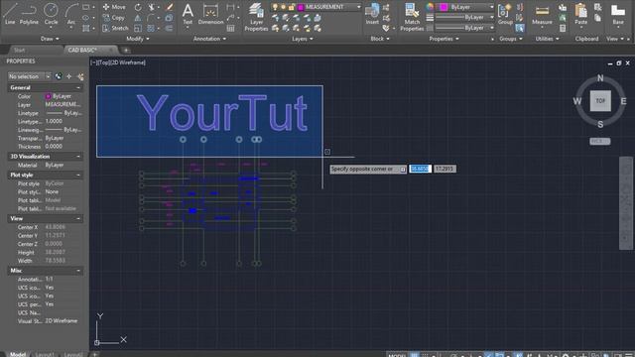Expand the Layers panel flyout
This screenshot has width=635, height=357.
[303, 39]
